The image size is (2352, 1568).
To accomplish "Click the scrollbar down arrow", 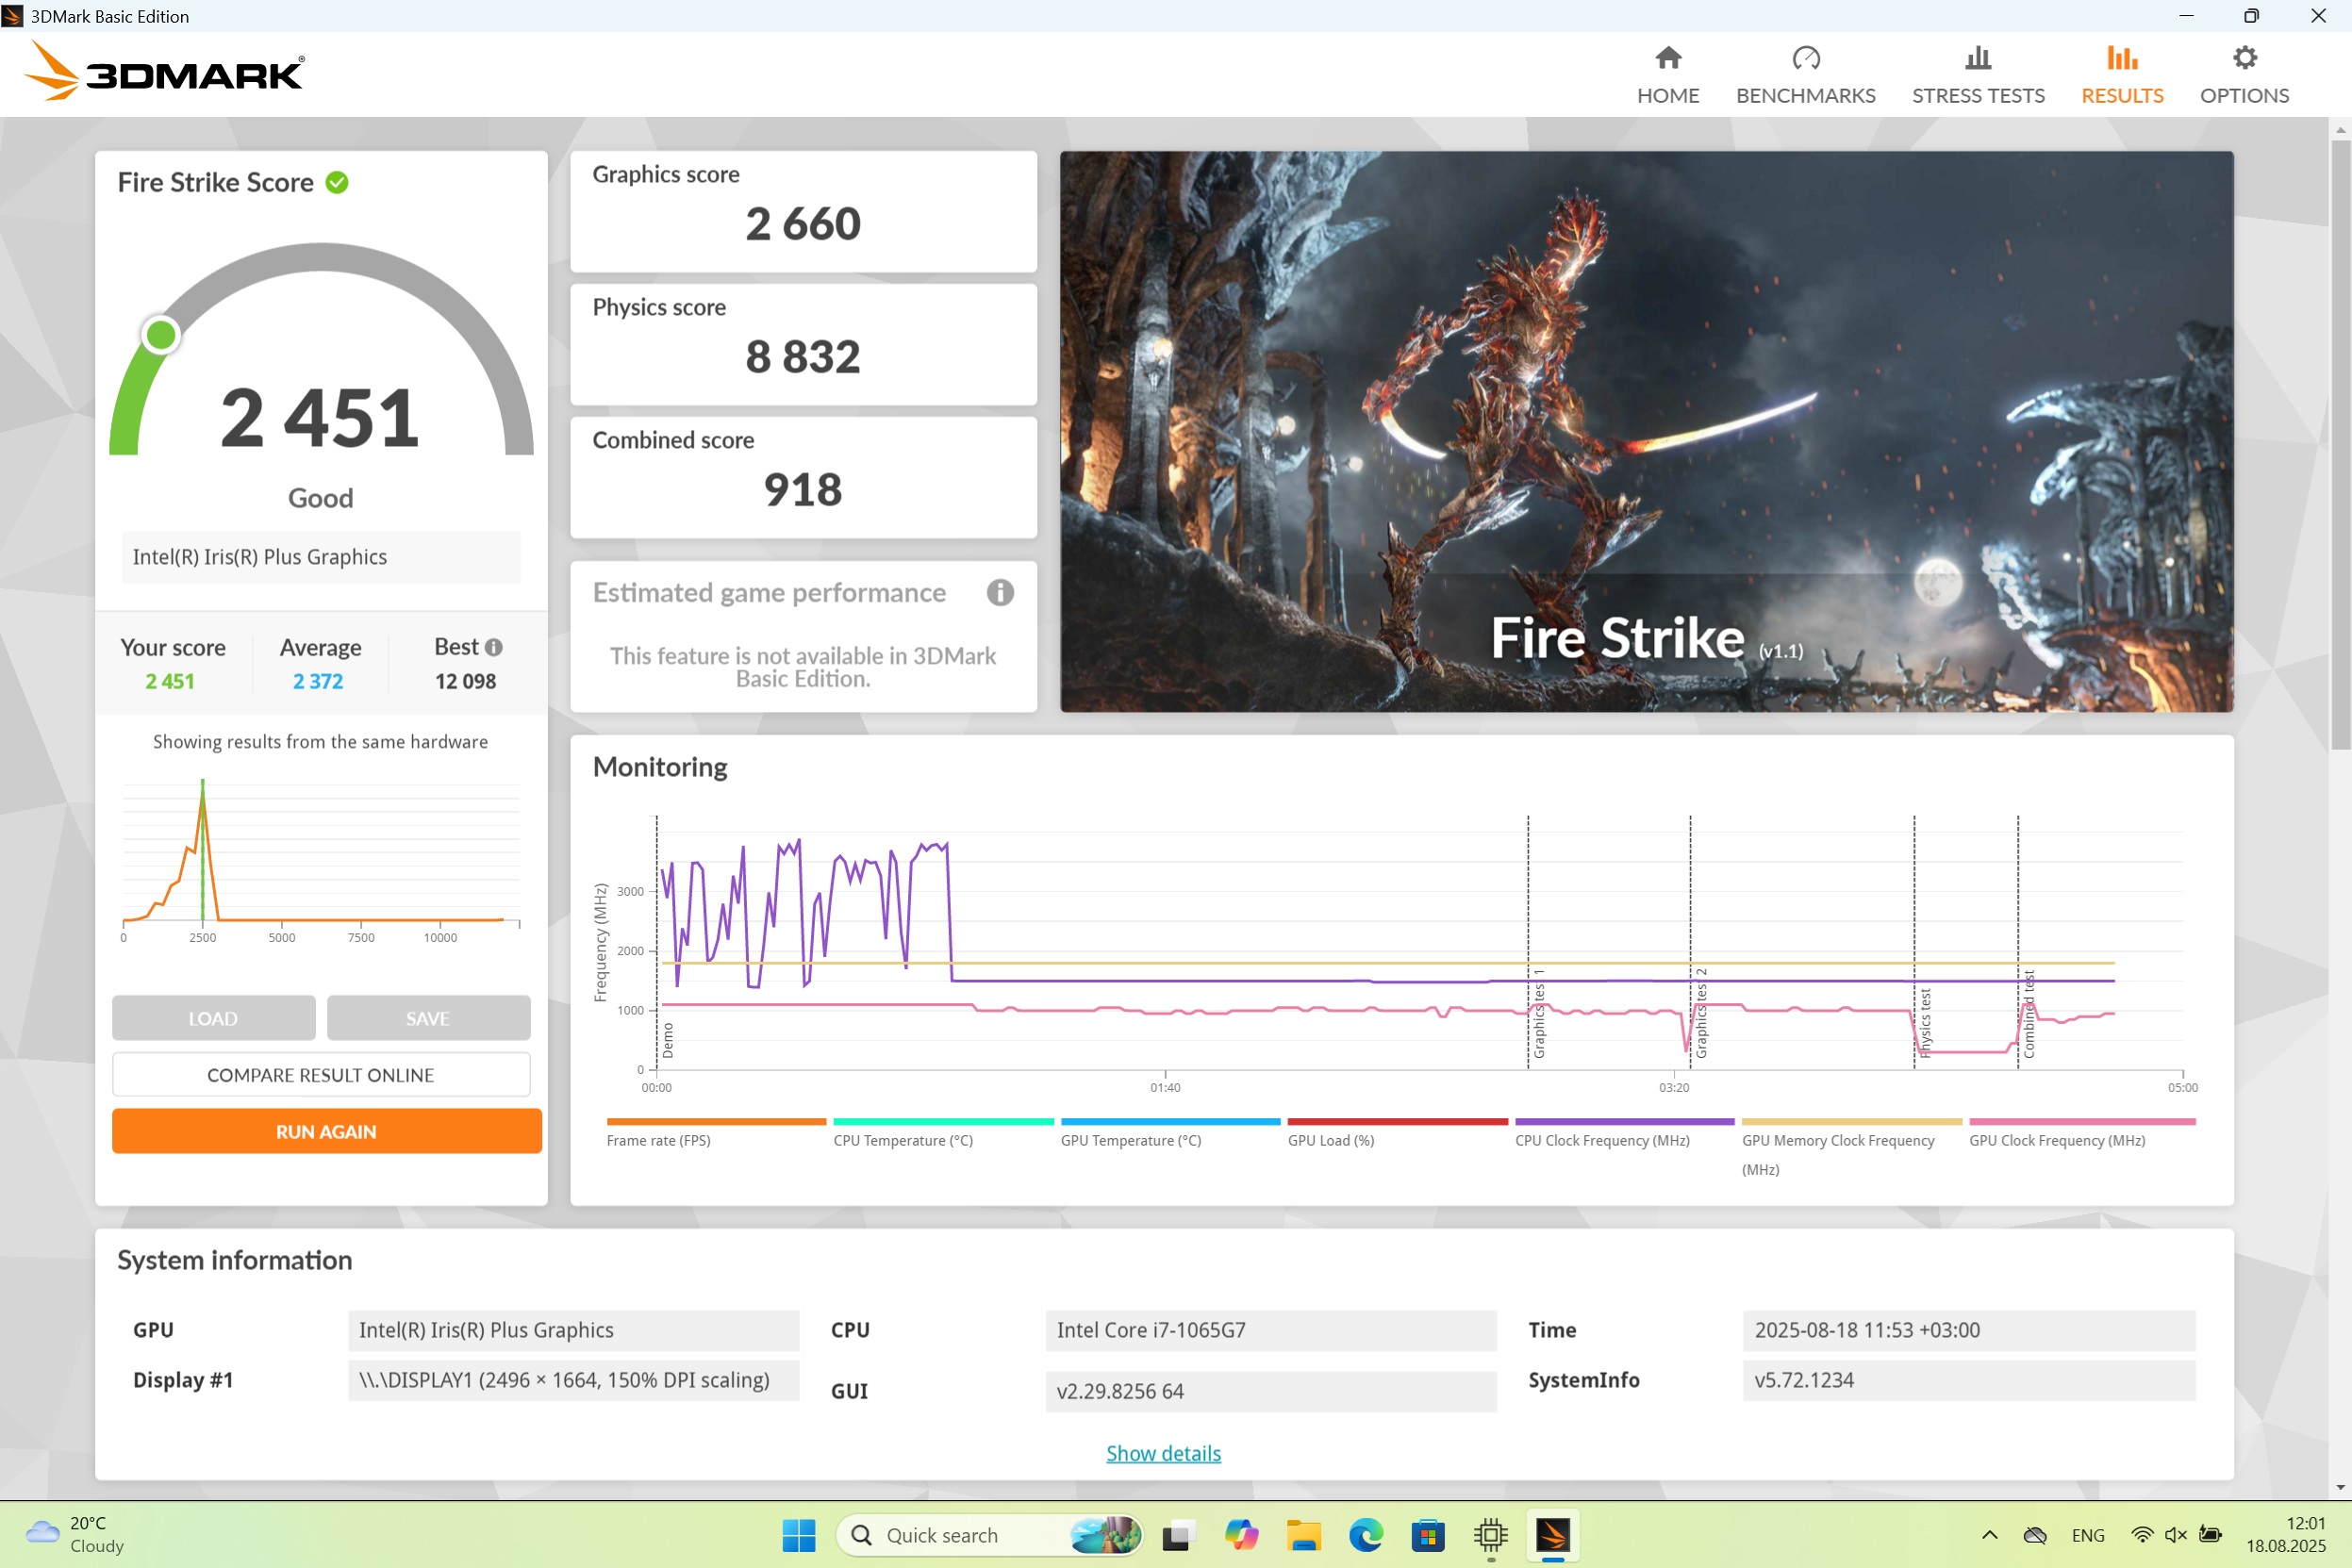I will click(x=2340, y=1487).
